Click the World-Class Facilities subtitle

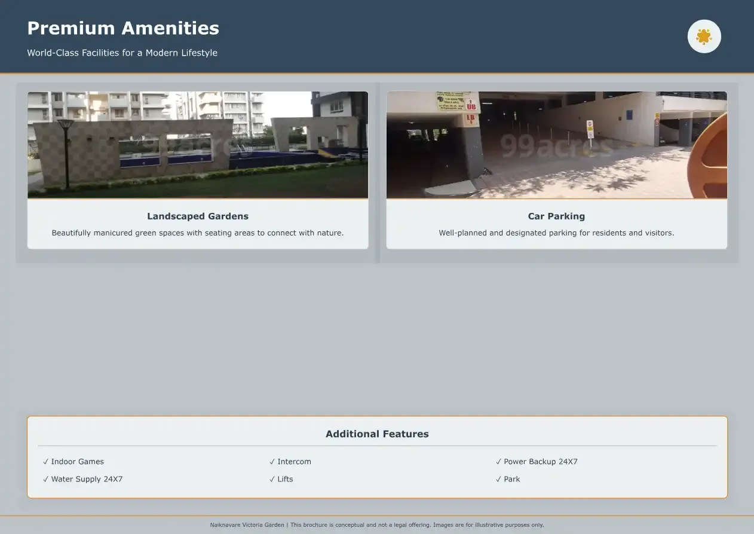pyautogui.click(x=122, y=53)
